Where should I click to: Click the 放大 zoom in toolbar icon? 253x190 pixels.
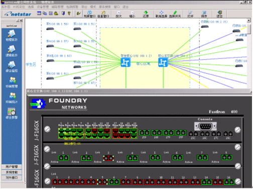(118, 14)
